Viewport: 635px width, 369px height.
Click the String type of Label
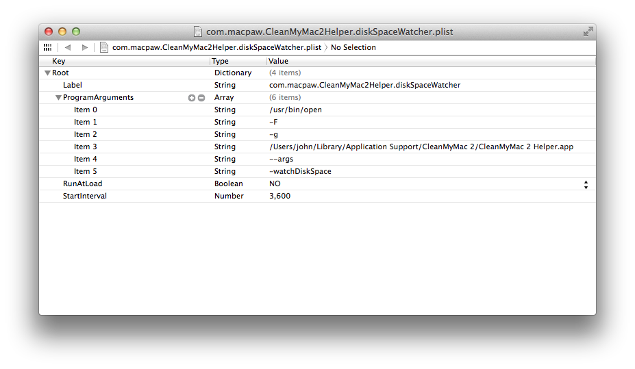[x=225, y=85]
